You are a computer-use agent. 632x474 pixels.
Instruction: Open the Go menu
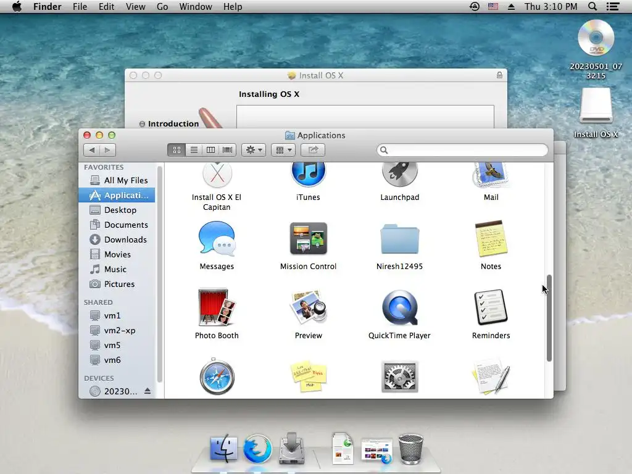162,6
